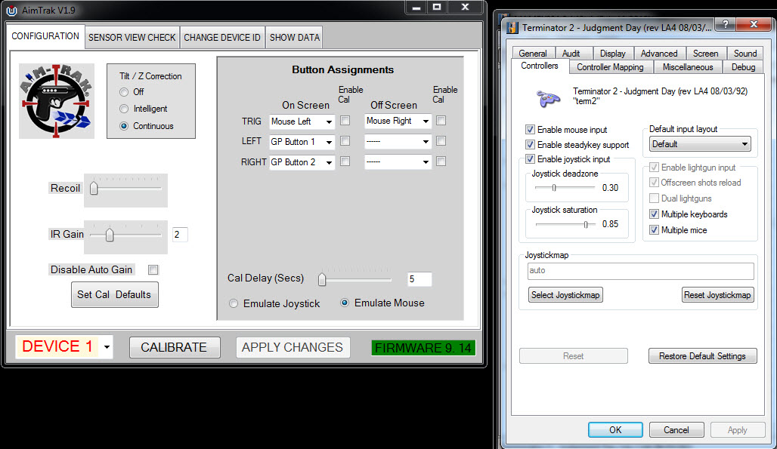The height and width of the screenshot is (449, 777).
Task: Click the IR Gain value box
Action: click(180, 235)
